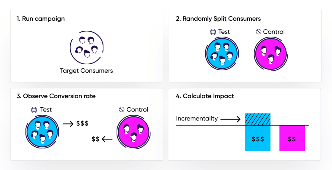Click the magenta $$ bar in the chart
This screenshot has height=170, width=332.
pos(292,138)
